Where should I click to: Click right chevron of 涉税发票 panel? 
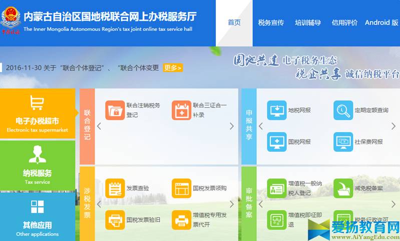coord(232,204)
